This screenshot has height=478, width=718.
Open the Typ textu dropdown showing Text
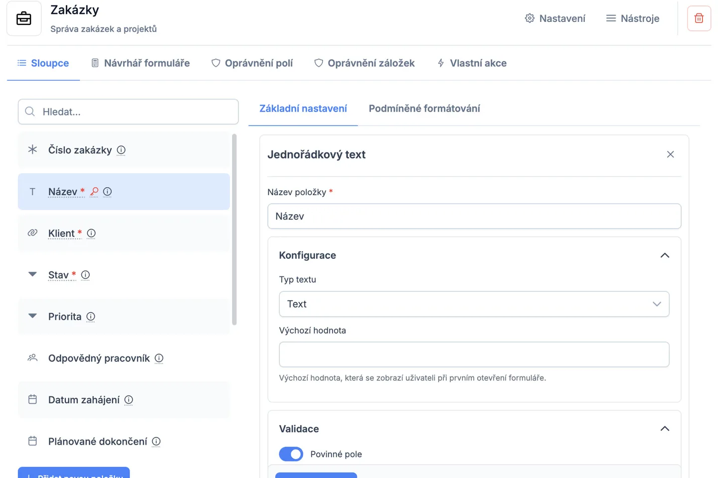coord(473,304)
